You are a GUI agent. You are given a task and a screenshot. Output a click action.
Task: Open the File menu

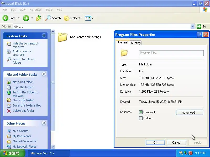point(4,10)
